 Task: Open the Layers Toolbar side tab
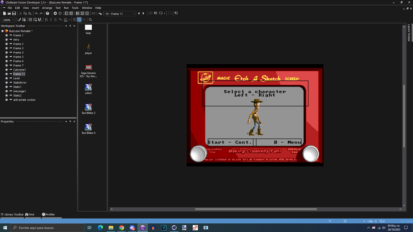[x=409, y=33]
